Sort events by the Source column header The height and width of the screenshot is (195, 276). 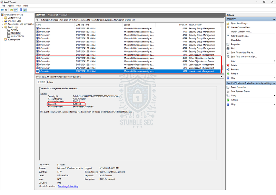pos(139,25)
